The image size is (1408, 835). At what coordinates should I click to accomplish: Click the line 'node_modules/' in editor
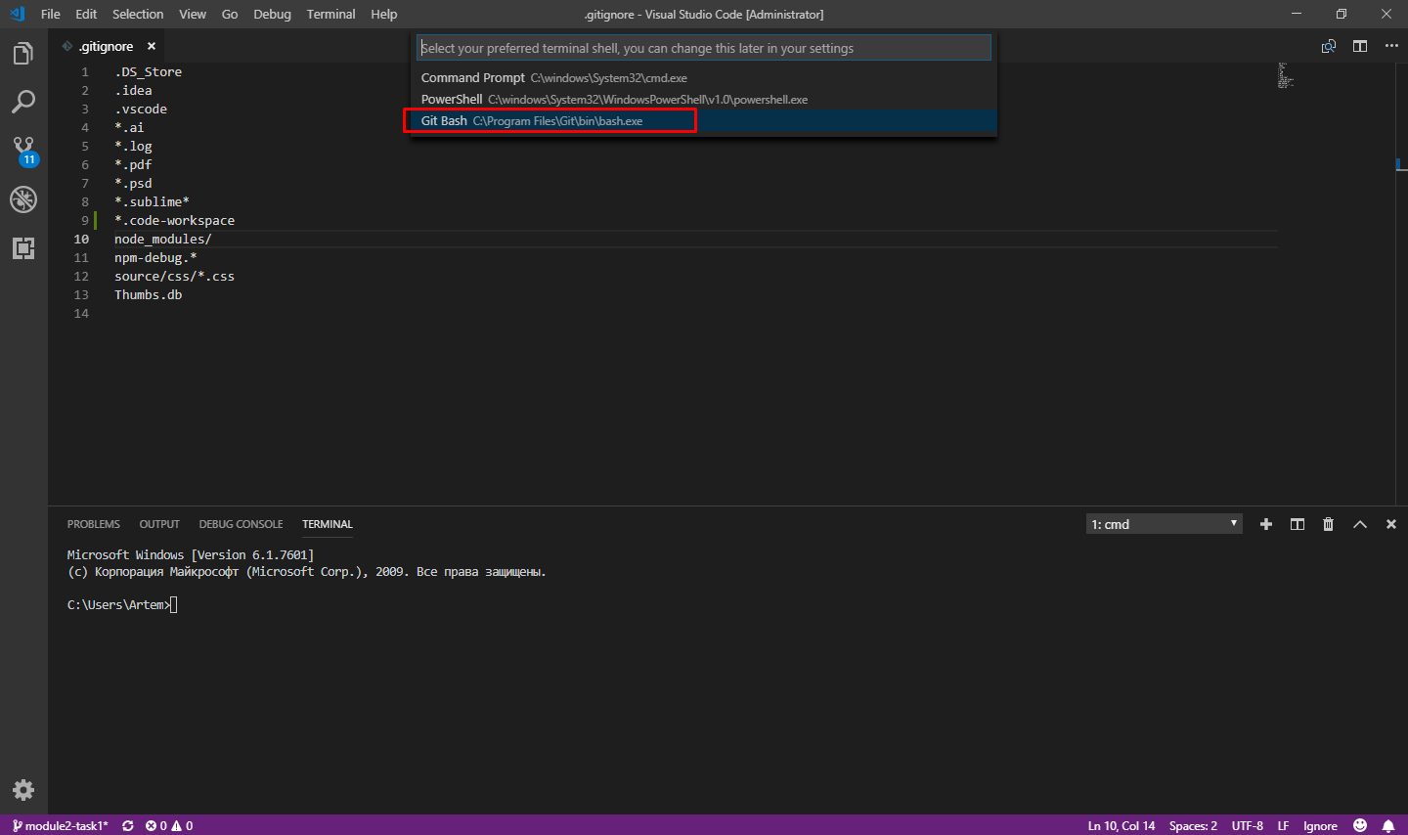pos(162,239)
